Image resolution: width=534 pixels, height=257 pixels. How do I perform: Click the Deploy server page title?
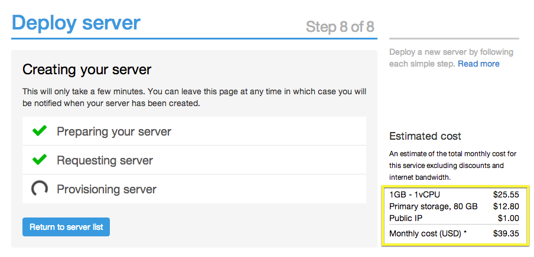(76, 23)
